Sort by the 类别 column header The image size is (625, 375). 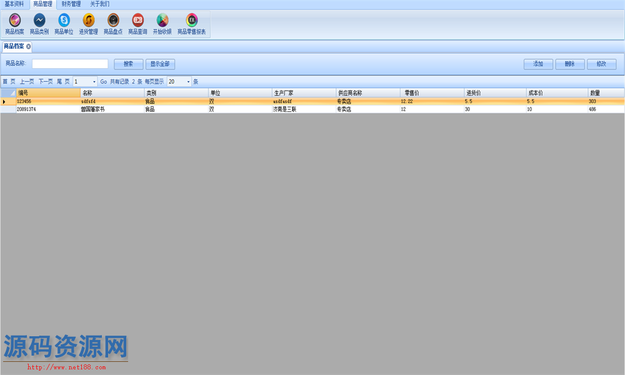click(177, 93)
